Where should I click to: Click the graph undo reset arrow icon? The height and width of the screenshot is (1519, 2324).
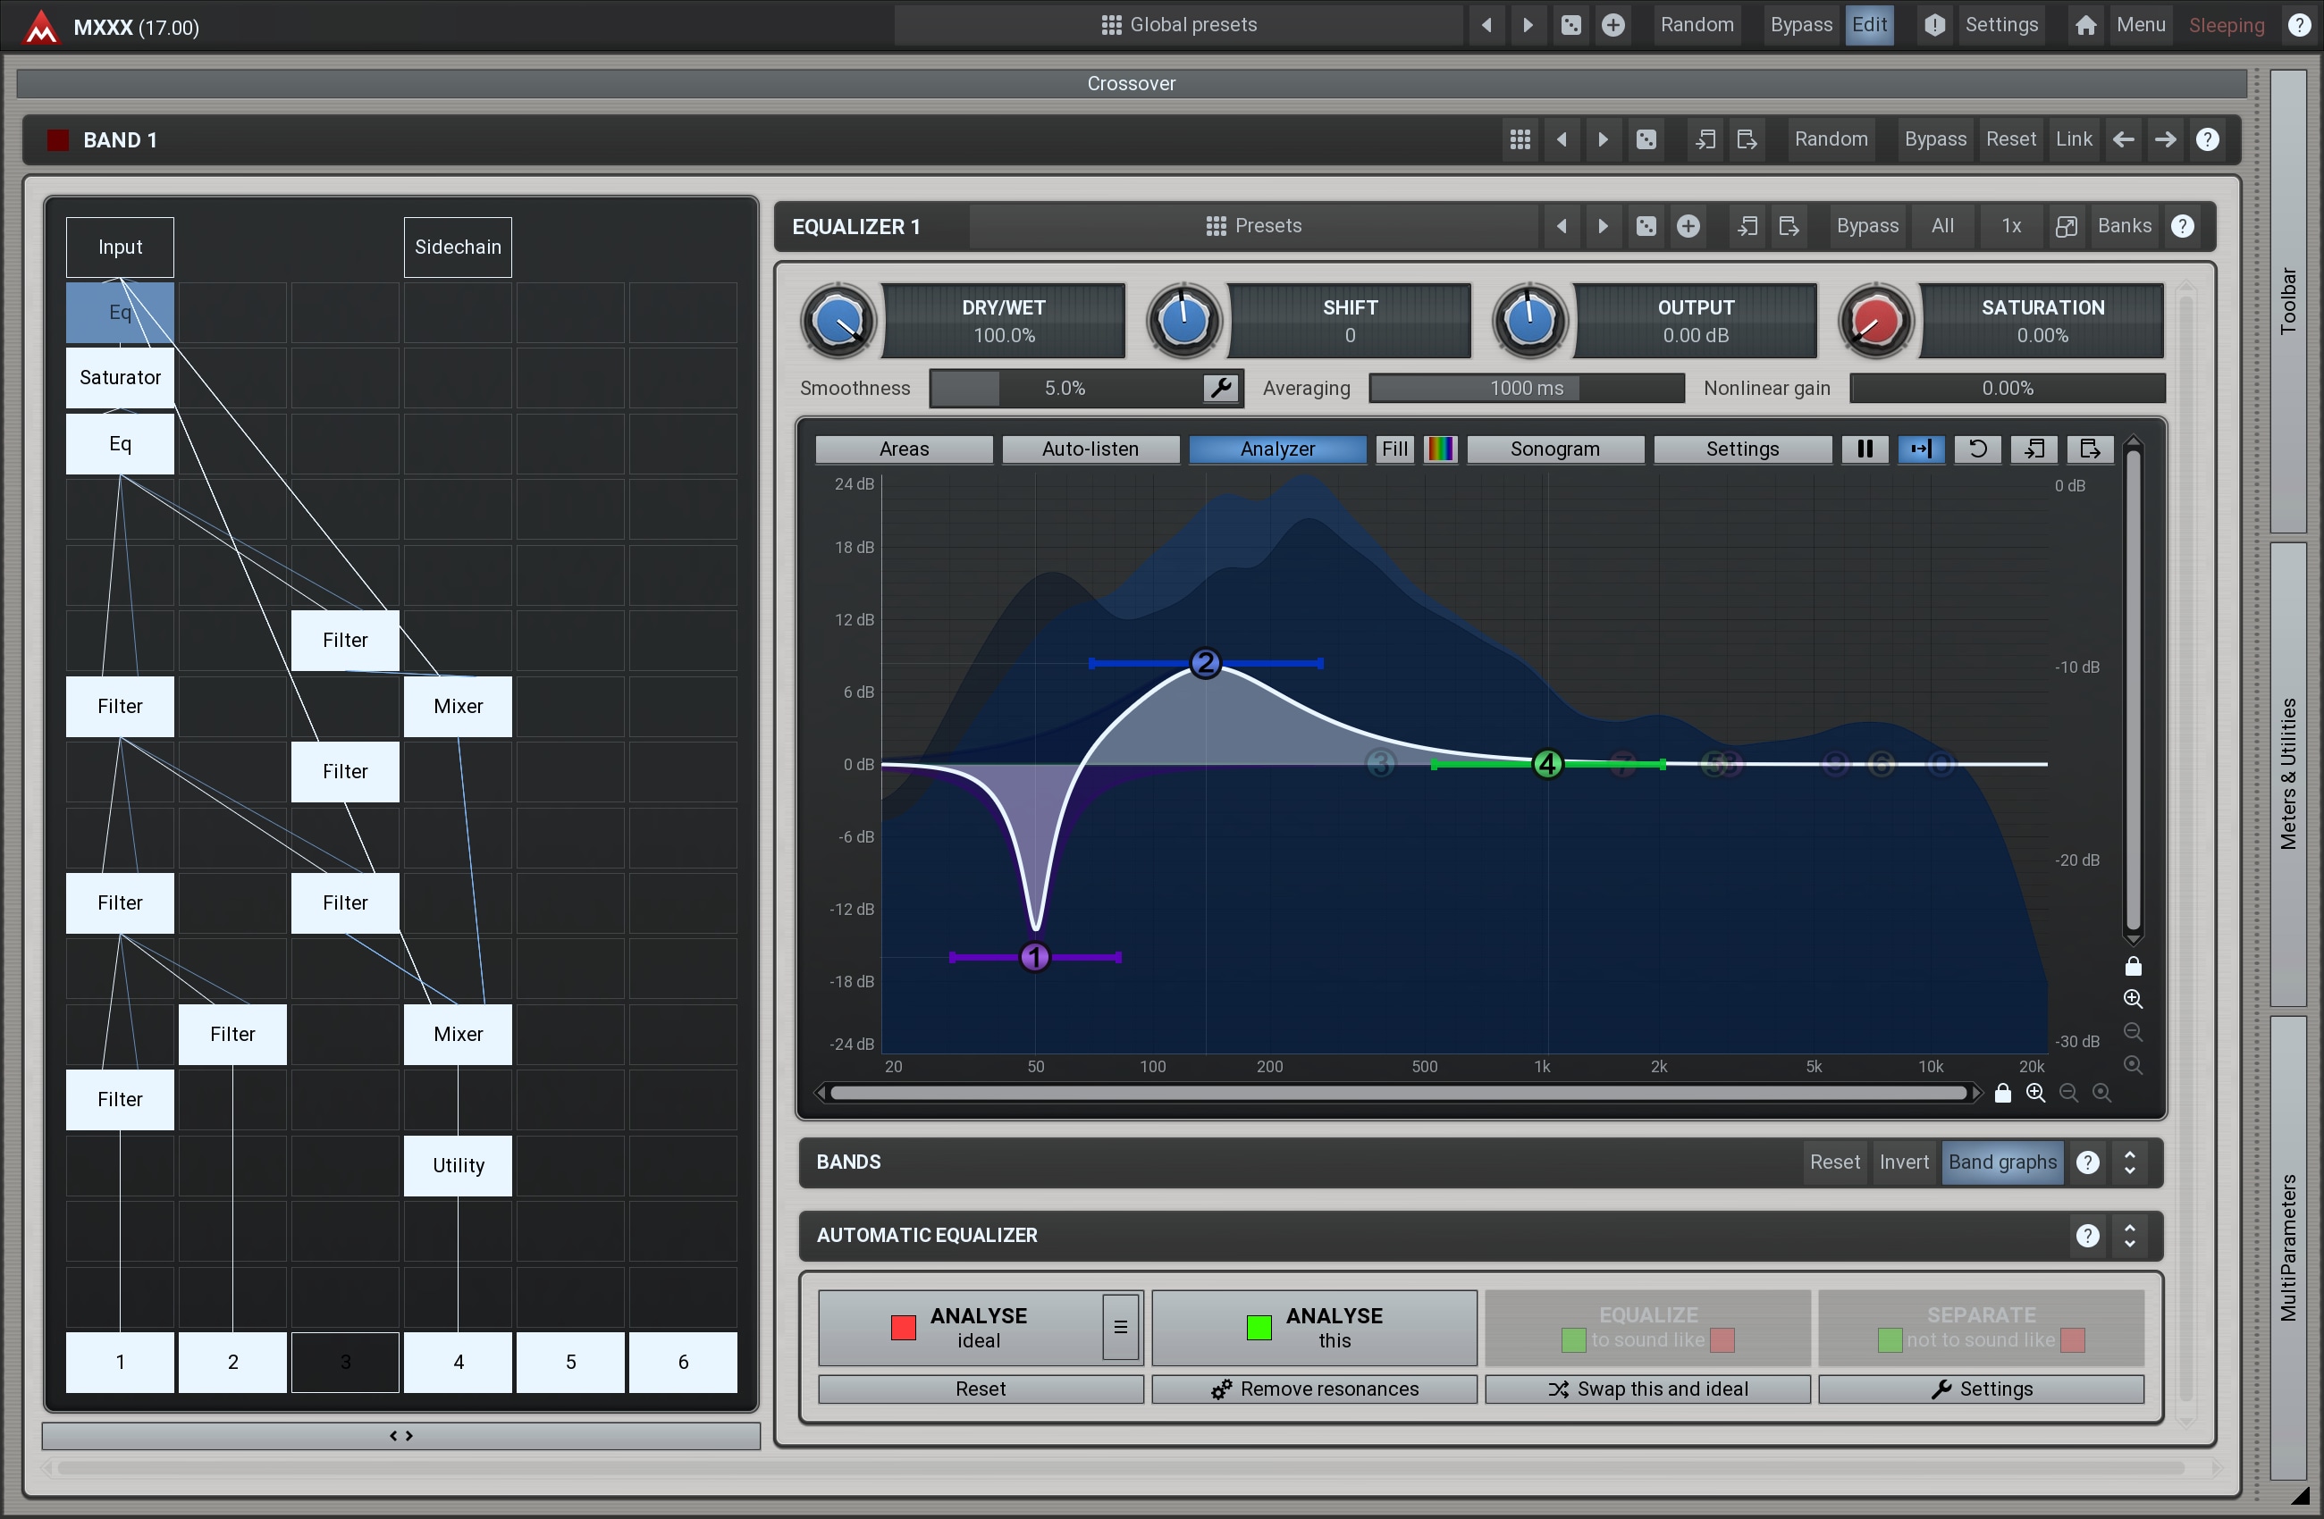pos(1977,449)
